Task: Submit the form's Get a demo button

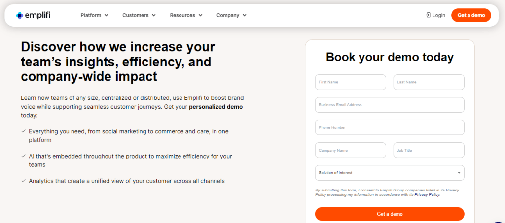Action: pyautogui.click(x=390, y=214)
